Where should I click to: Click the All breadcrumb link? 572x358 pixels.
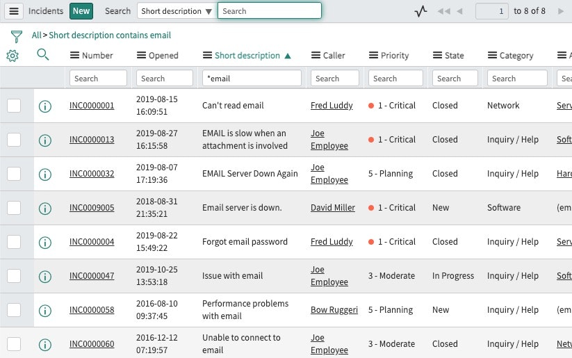36,35
